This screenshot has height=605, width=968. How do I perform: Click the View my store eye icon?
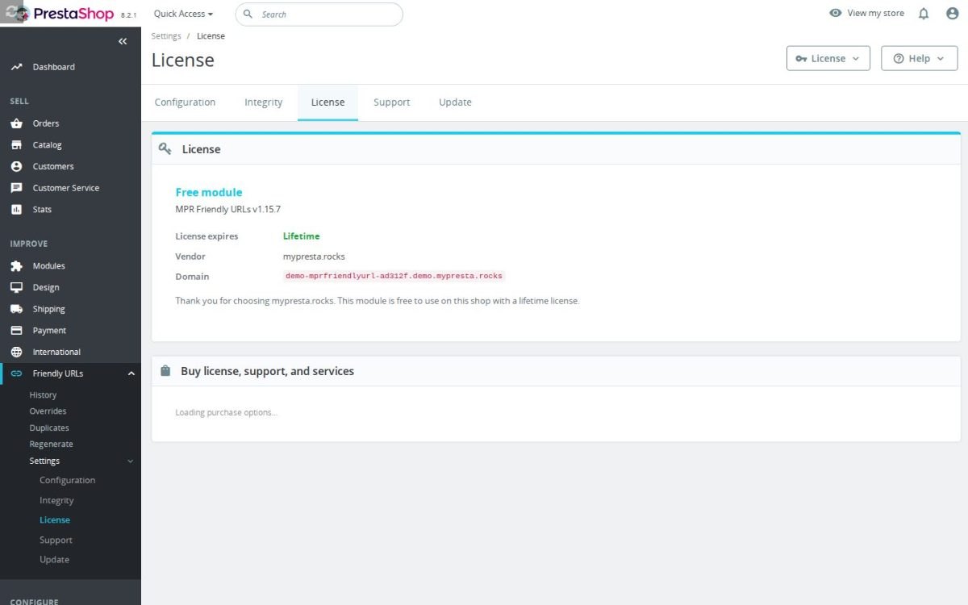[836, 14]
